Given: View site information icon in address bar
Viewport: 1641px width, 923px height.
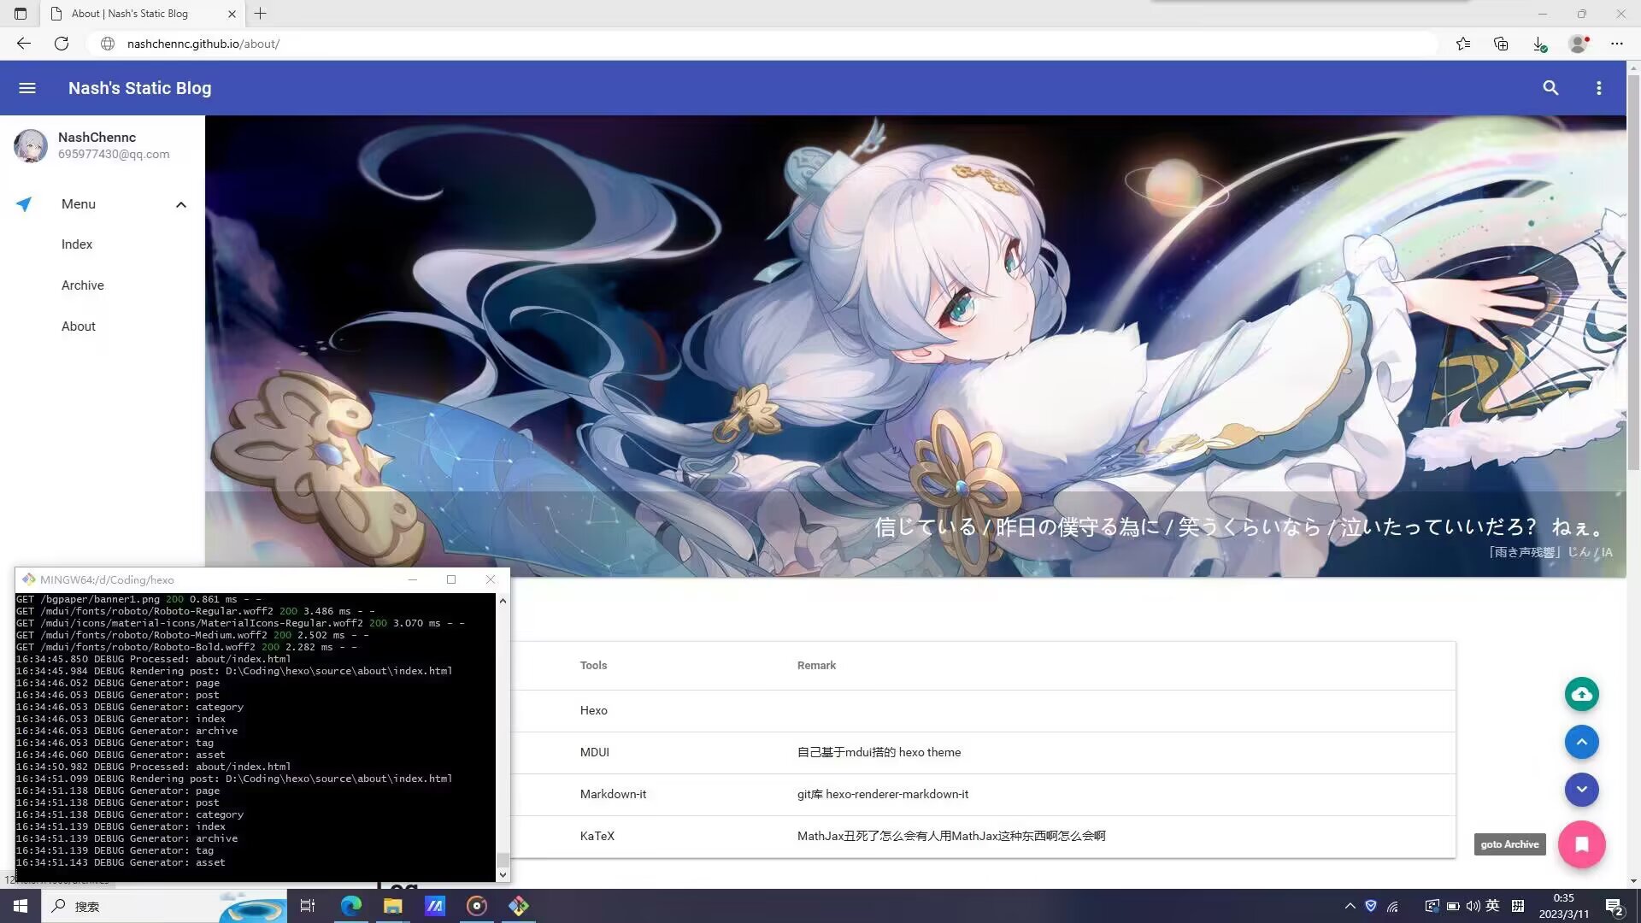Looking at the screenshot, I should pyautogui.click(x=108, y=44).
